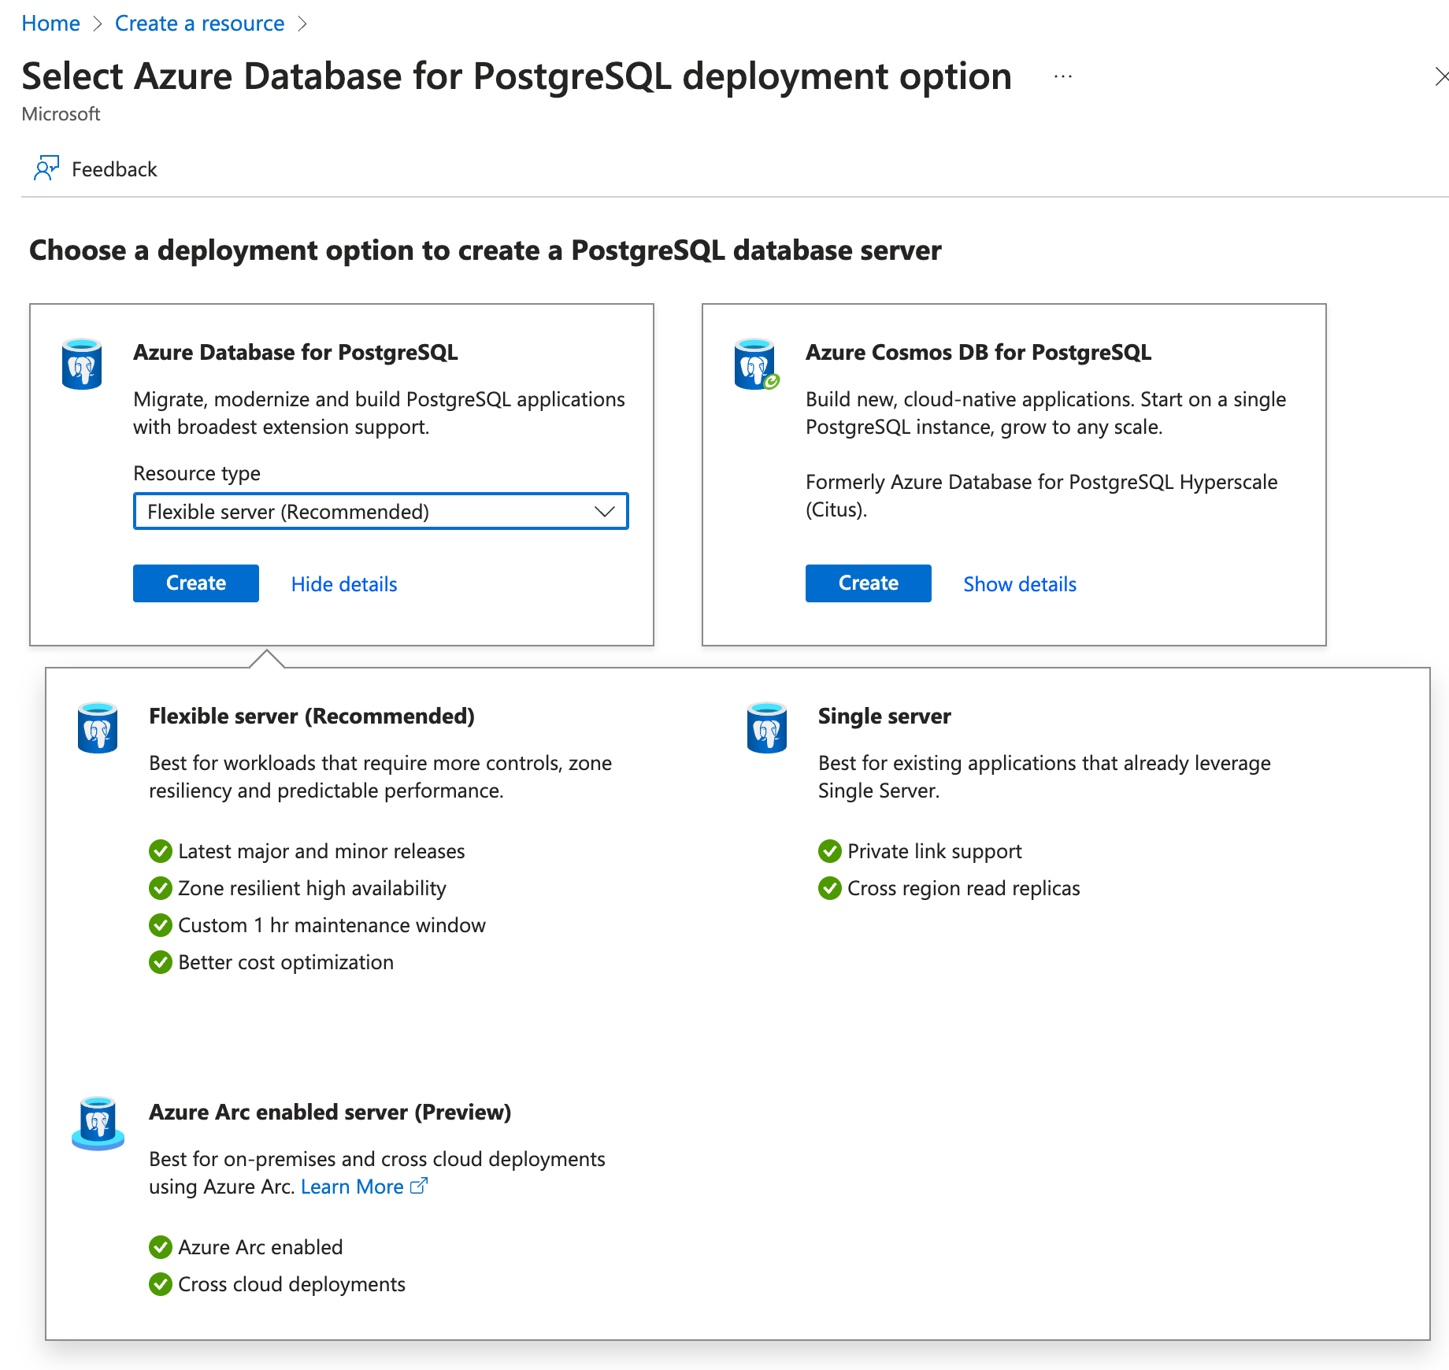Image resolution: width=1449 pixels, height=1370 pixels.
Task: Go to Home via the breadcrumb
Action: coord(50,23)
